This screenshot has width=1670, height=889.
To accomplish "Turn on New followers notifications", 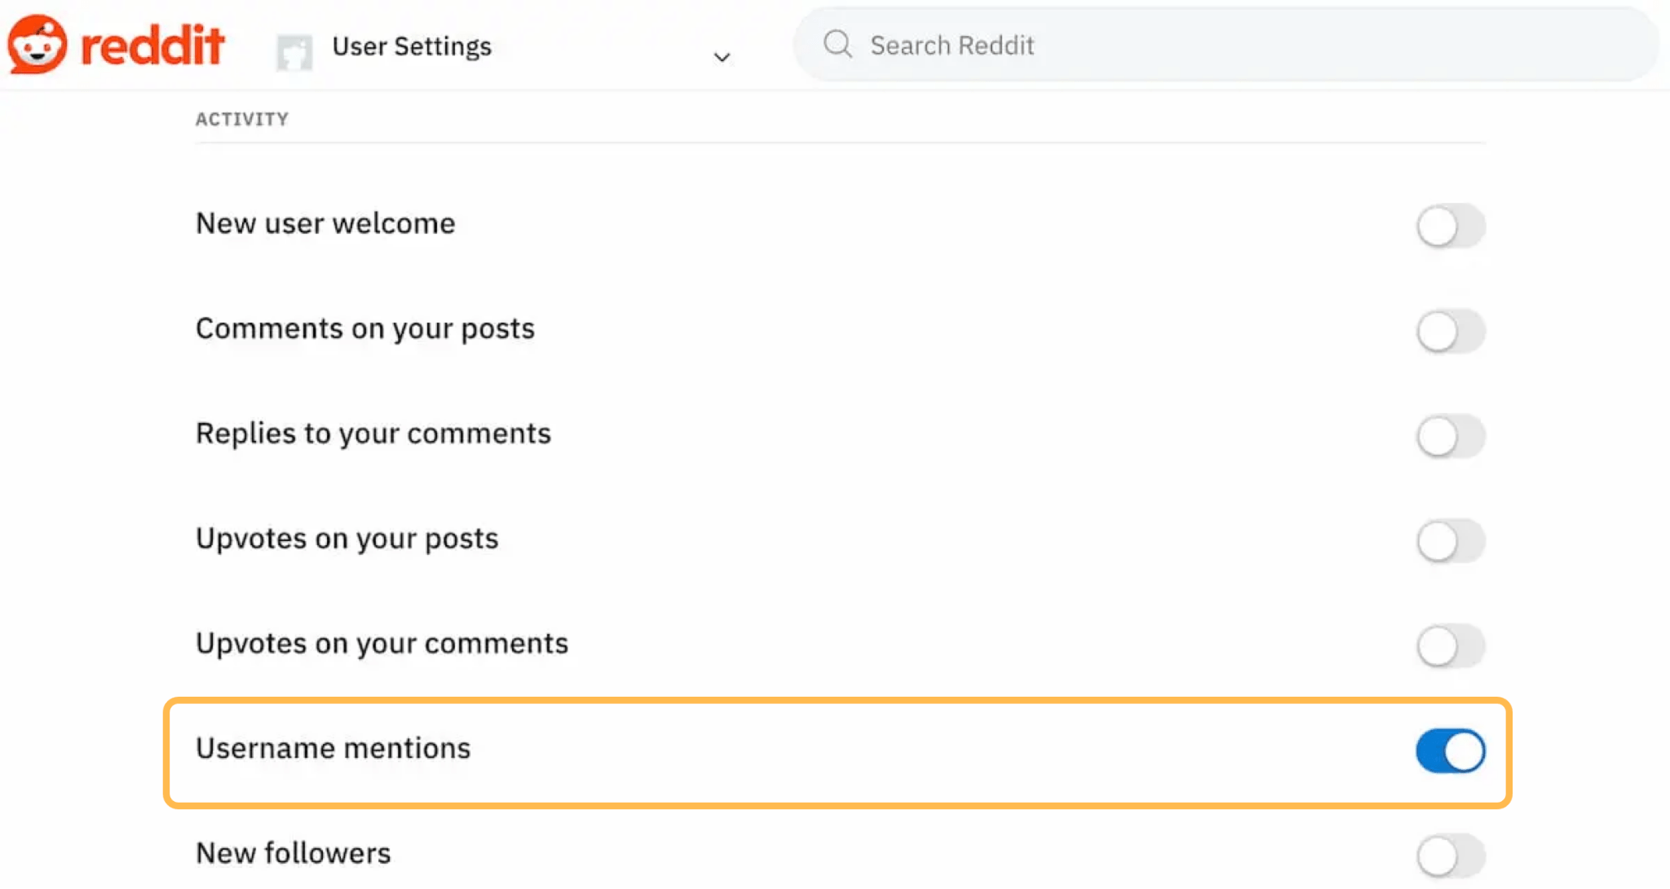I will click(x=1451, y=856).
